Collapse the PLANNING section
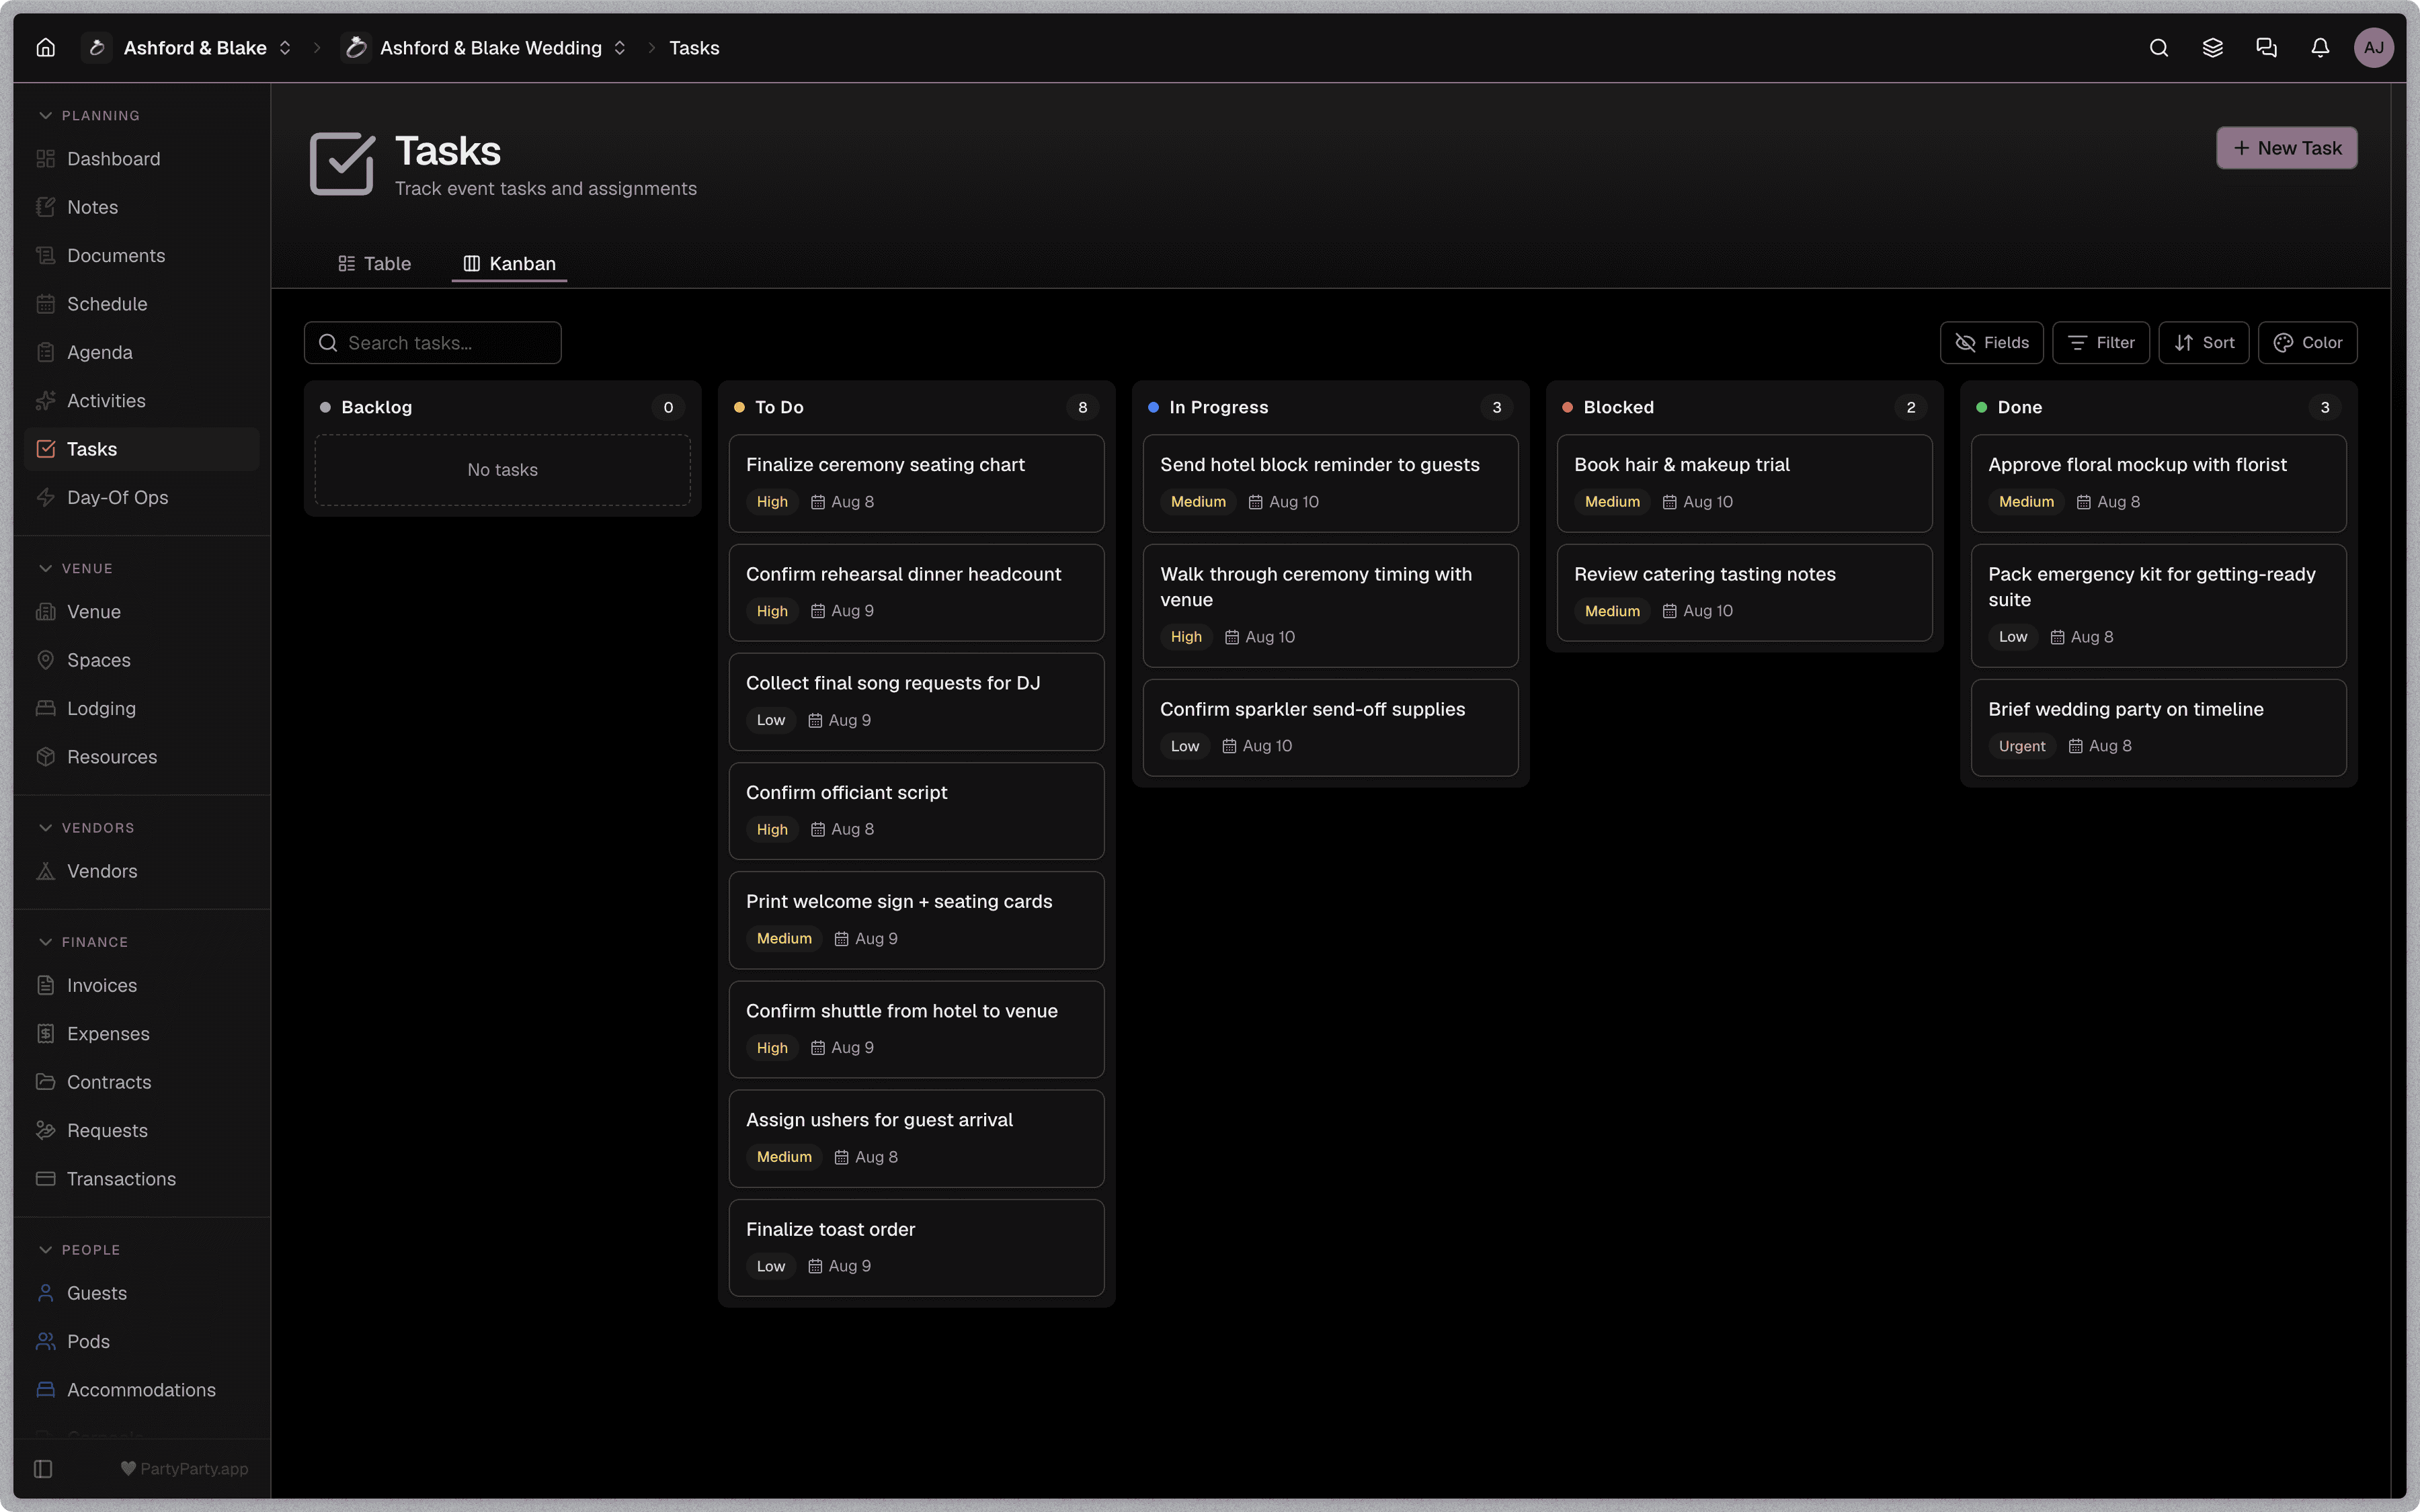 [89, 115]
